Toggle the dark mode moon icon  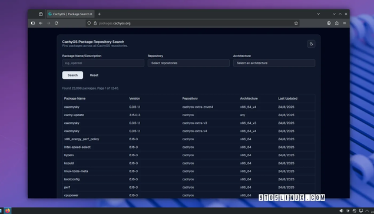point(311,44)
